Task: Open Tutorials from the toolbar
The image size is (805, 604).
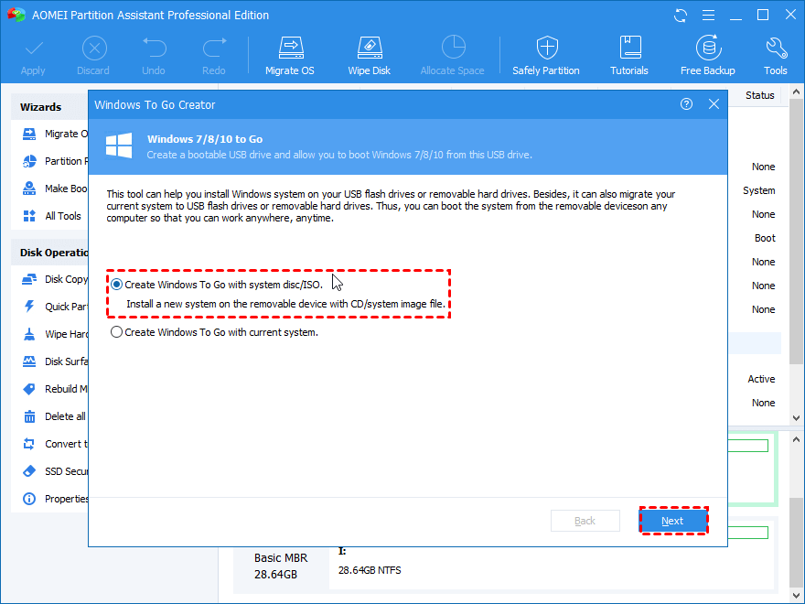Action: [629, 56]
